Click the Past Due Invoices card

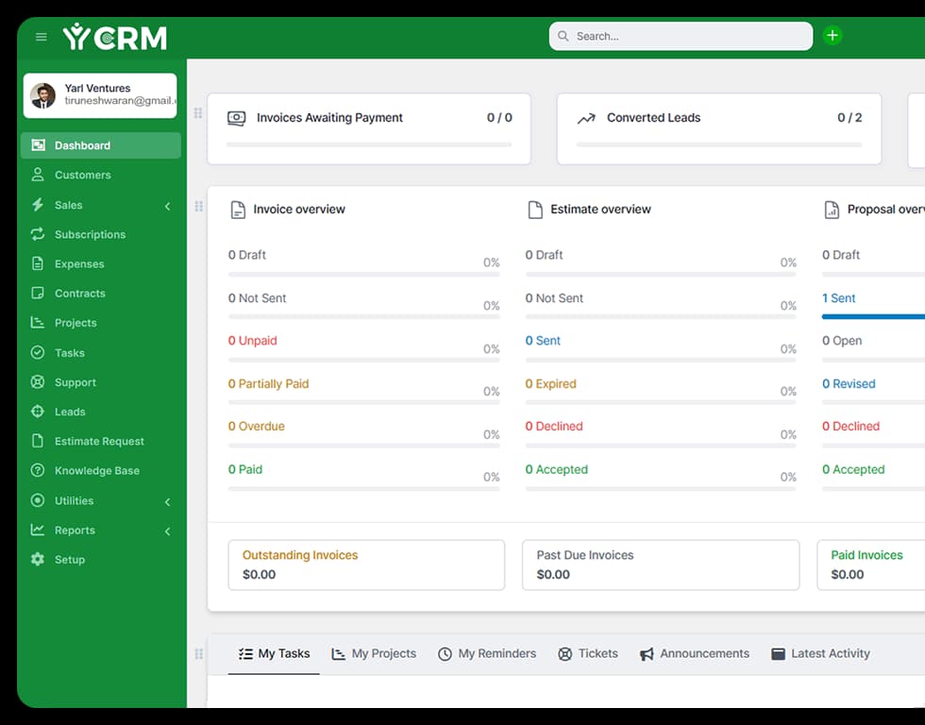click(x=661, y=565)
